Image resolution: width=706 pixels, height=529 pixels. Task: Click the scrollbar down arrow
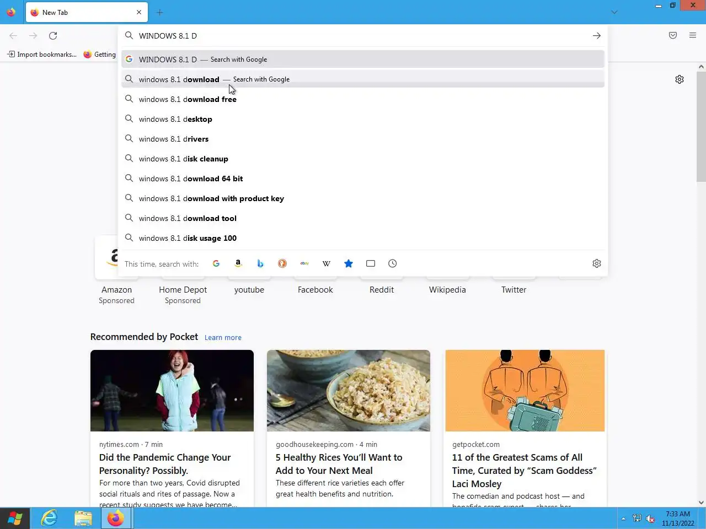click(x=701, y=503)
